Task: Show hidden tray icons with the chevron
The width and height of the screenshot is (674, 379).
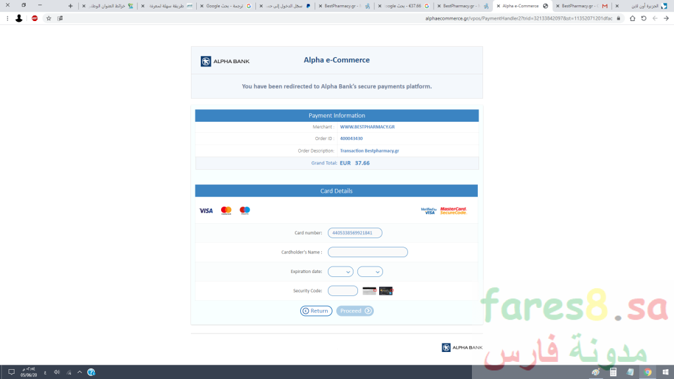Action: coord(80,372)
